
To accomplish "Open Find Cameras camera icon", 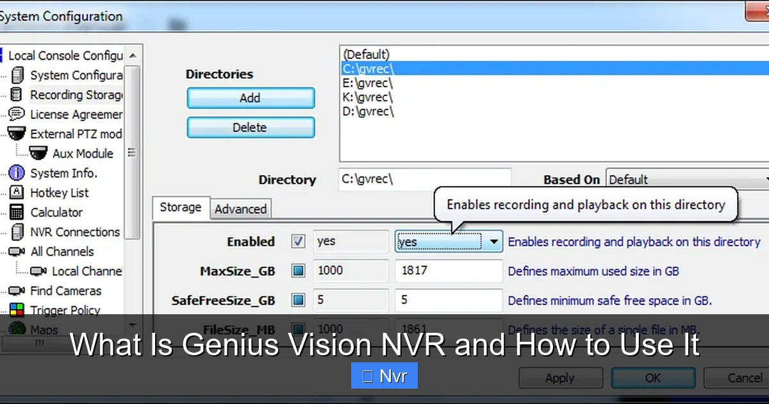I will 15,290.
